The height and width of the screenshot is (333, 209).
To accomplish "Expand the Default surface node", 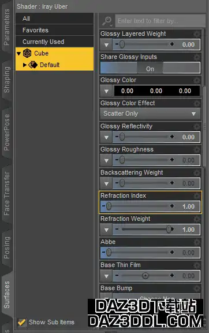I will click(x=25, y=65).
